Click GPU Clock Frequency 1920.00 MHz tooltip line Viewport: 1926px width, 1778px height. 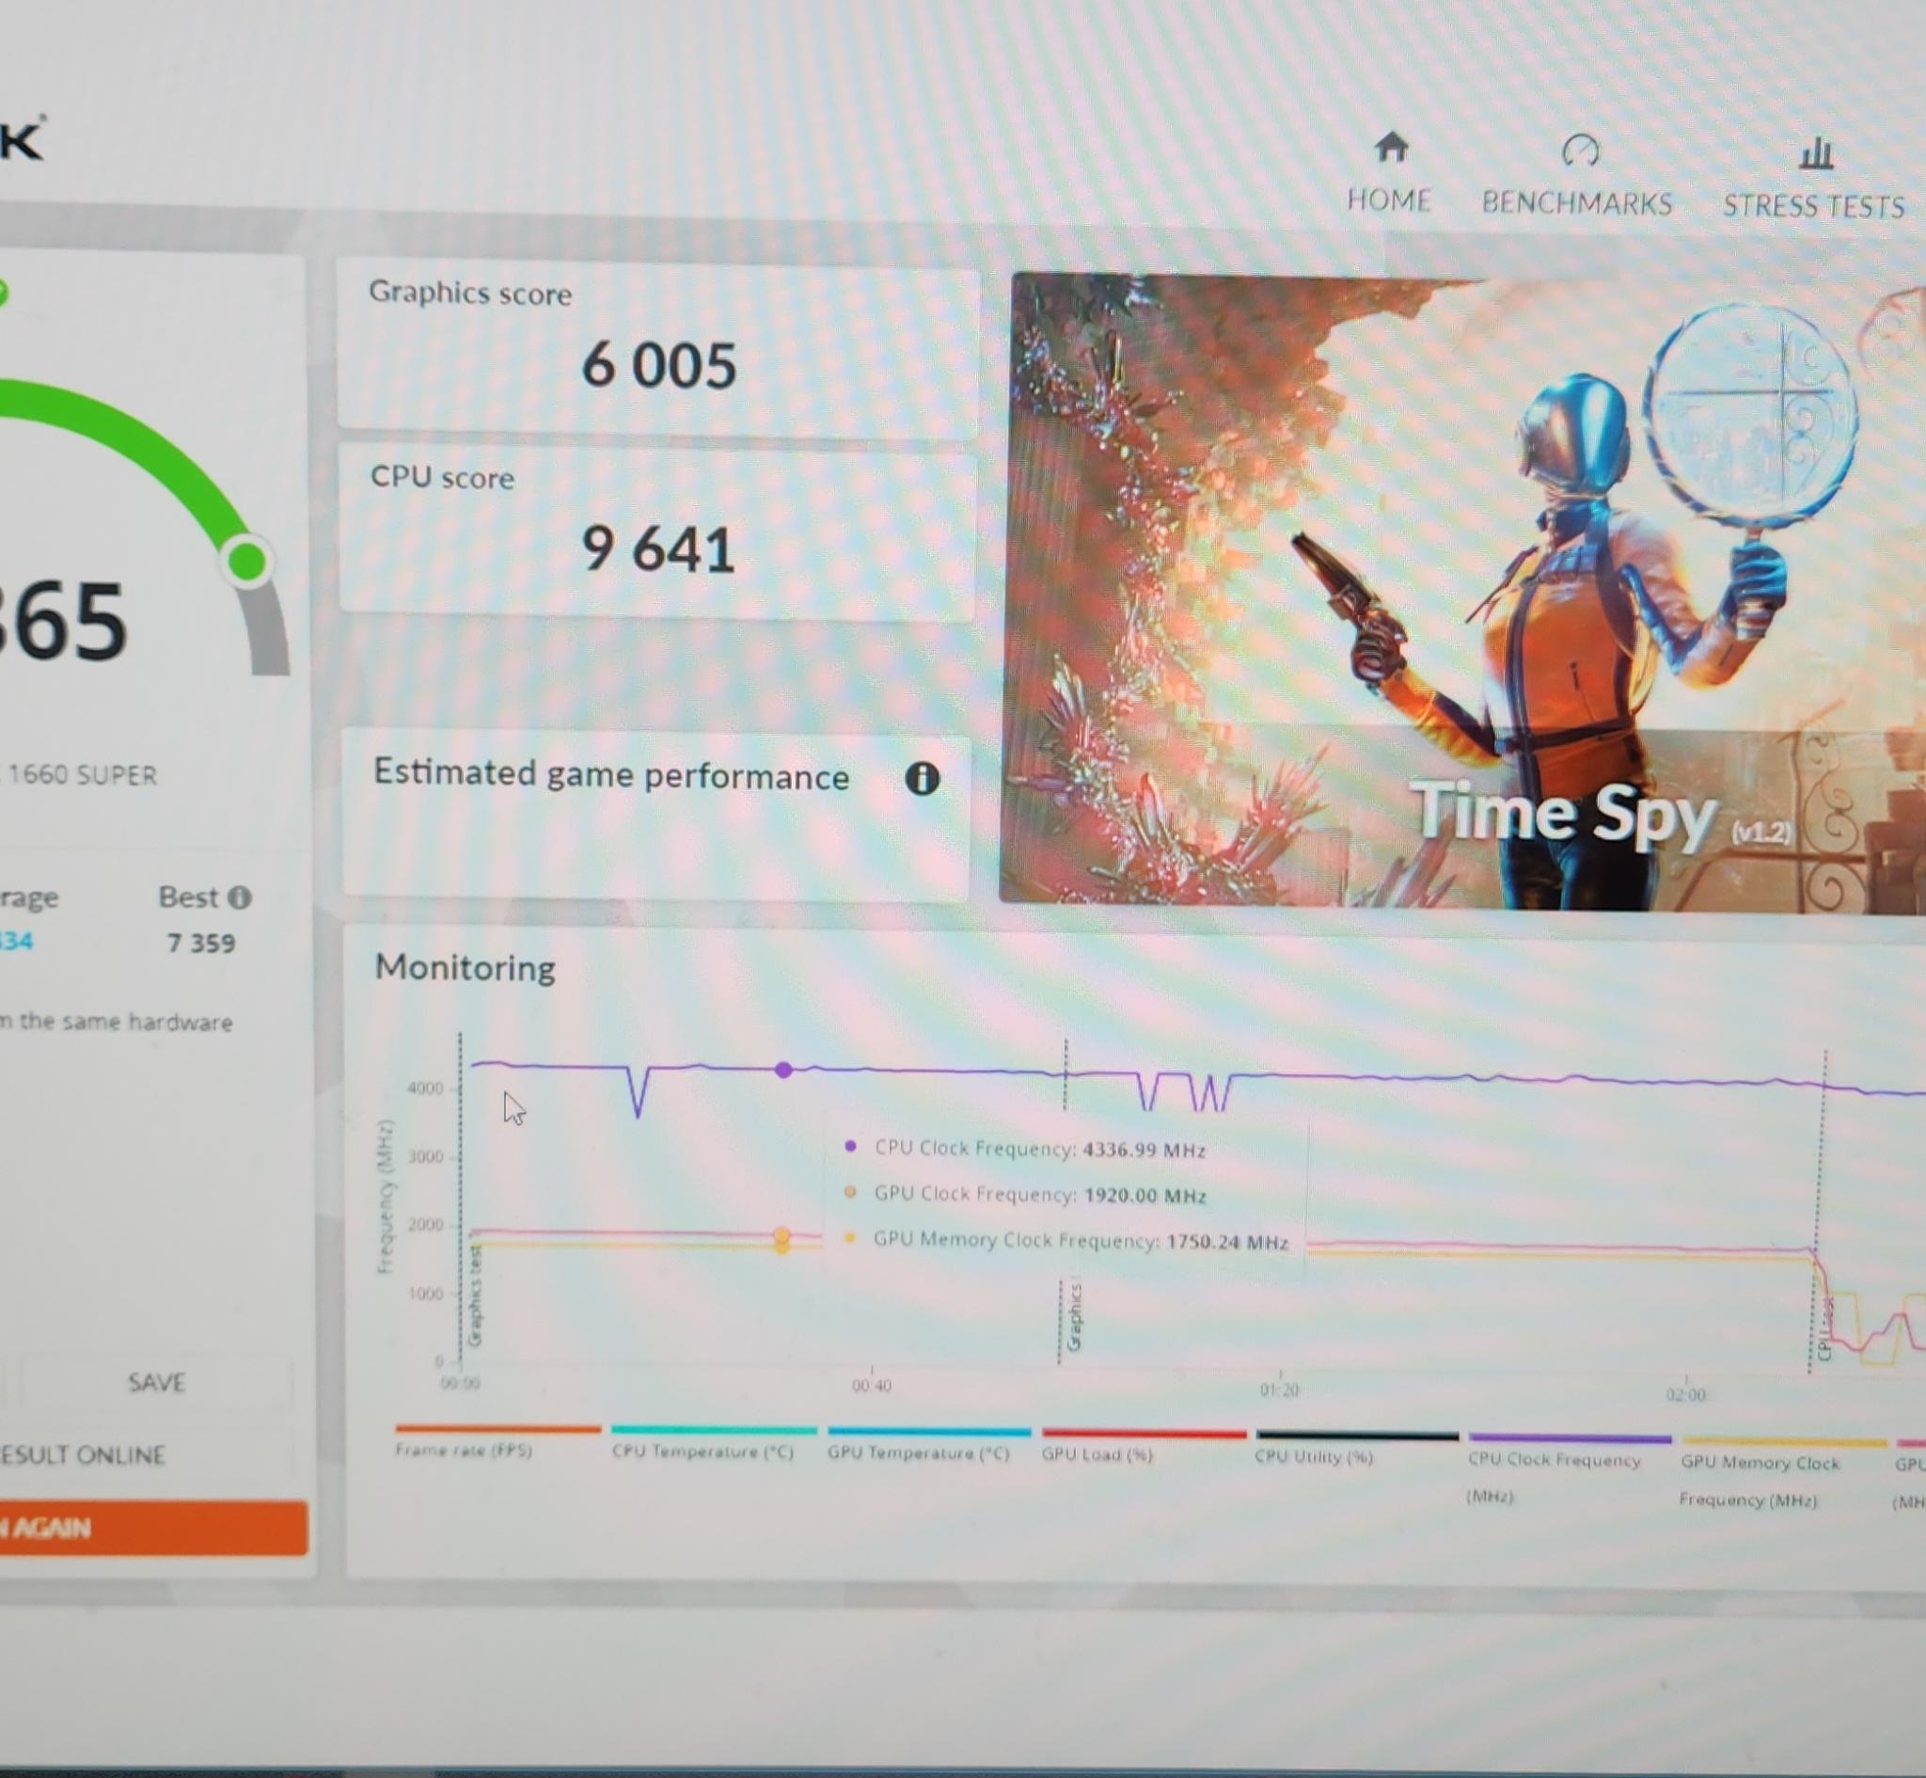click(1025, 1194)
